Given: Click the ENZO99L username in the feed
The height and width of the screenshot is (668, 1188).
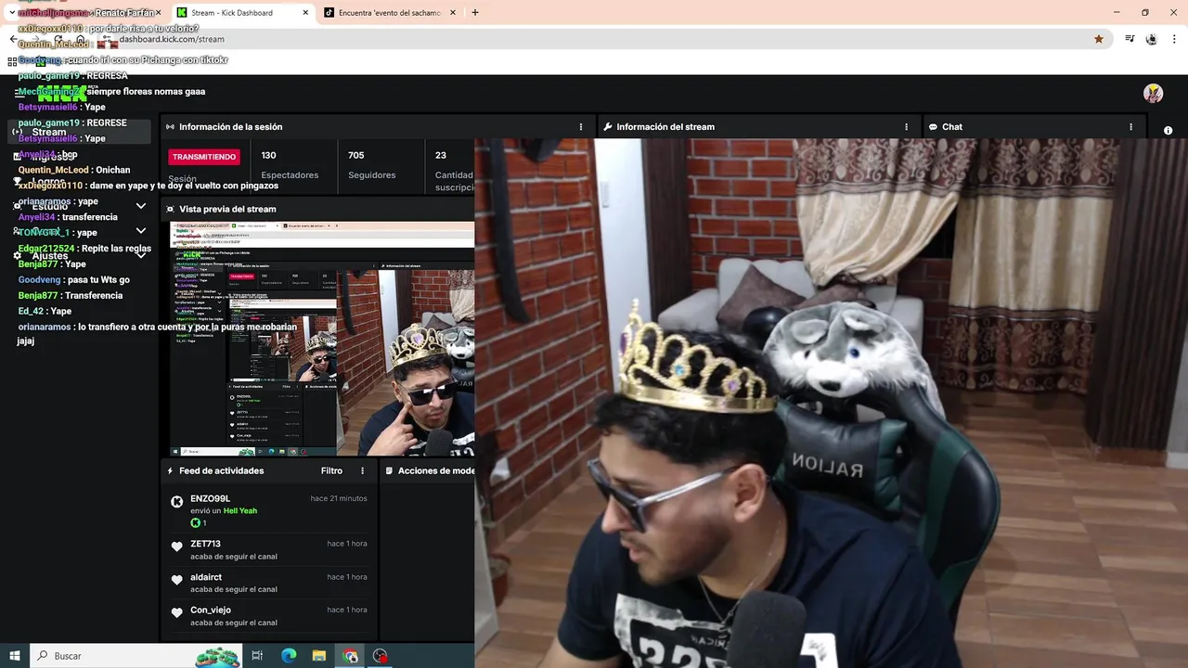Looking at the screenshot, I should (210, 499).
